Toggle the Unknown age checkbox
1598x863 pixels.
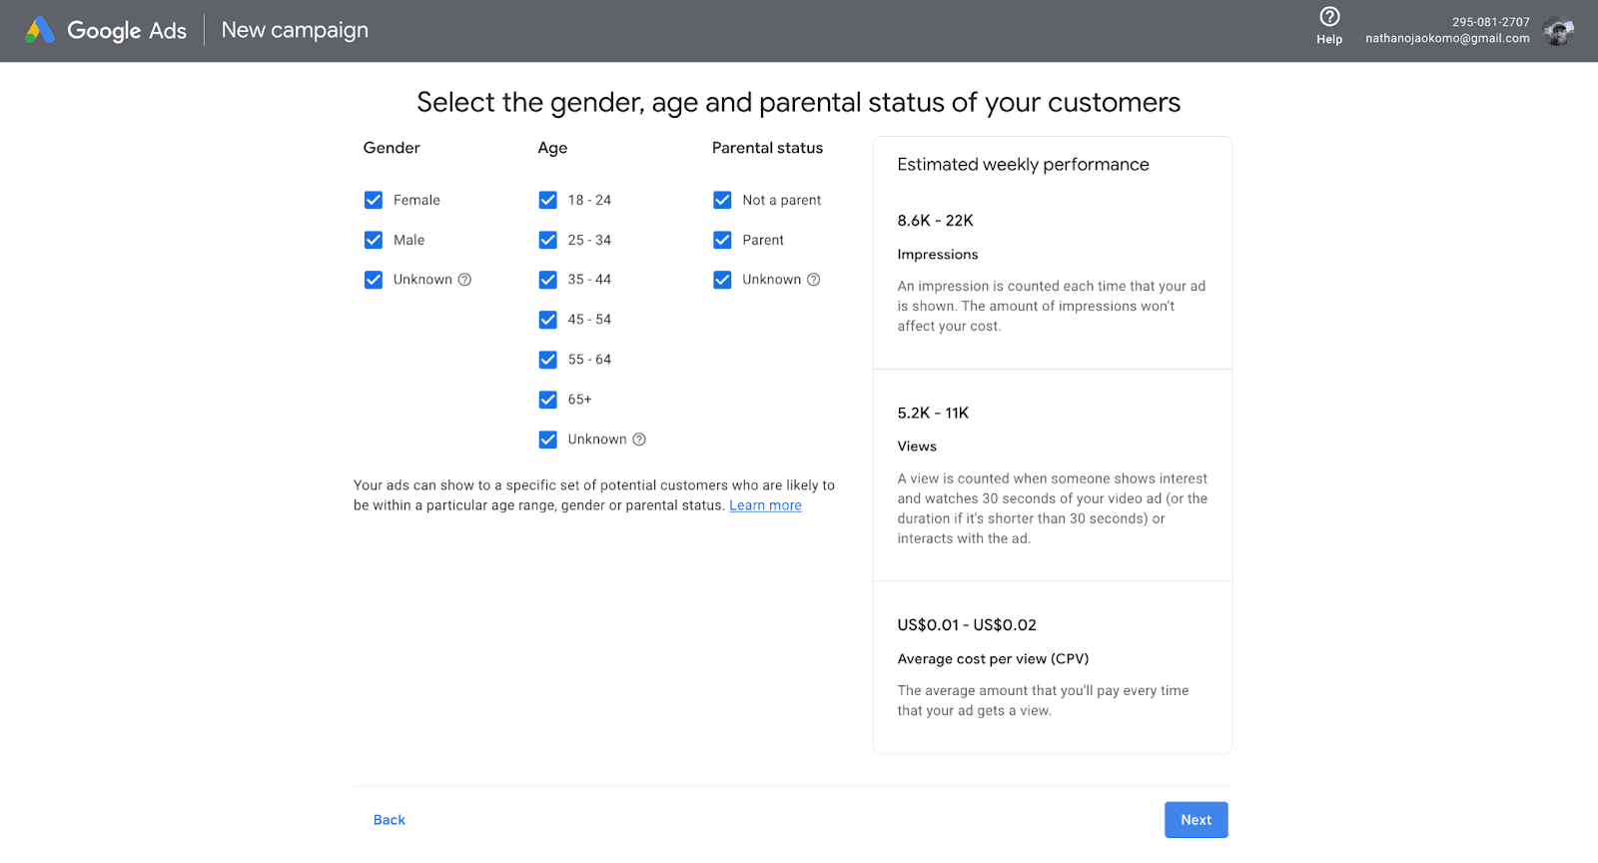pos(547,439)
